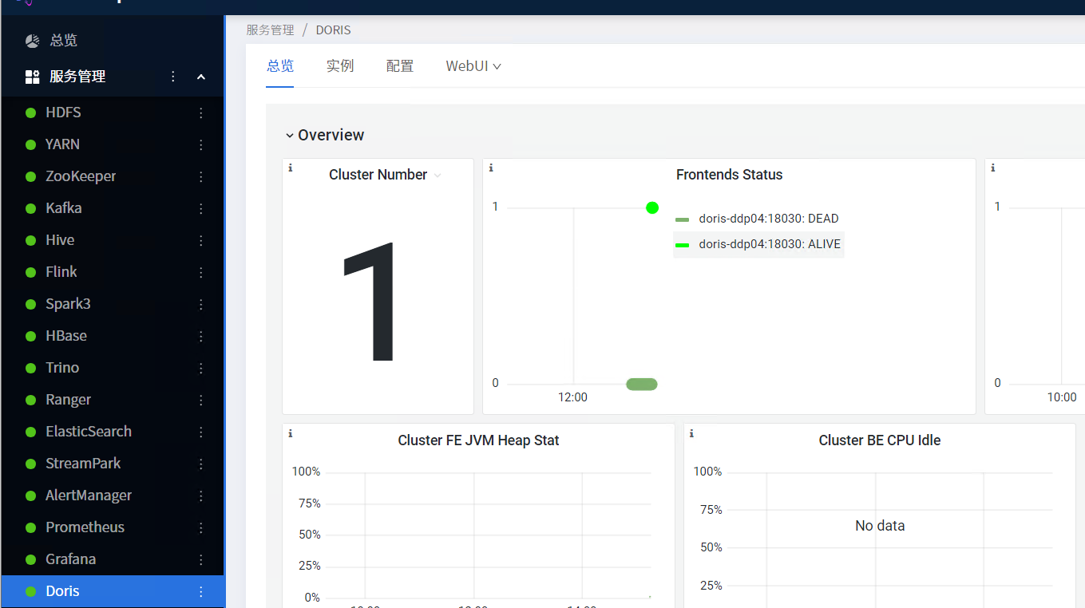Click the 服务管理 breadcrumb link
Screen dimensions: 1085x608
point(270,30)
